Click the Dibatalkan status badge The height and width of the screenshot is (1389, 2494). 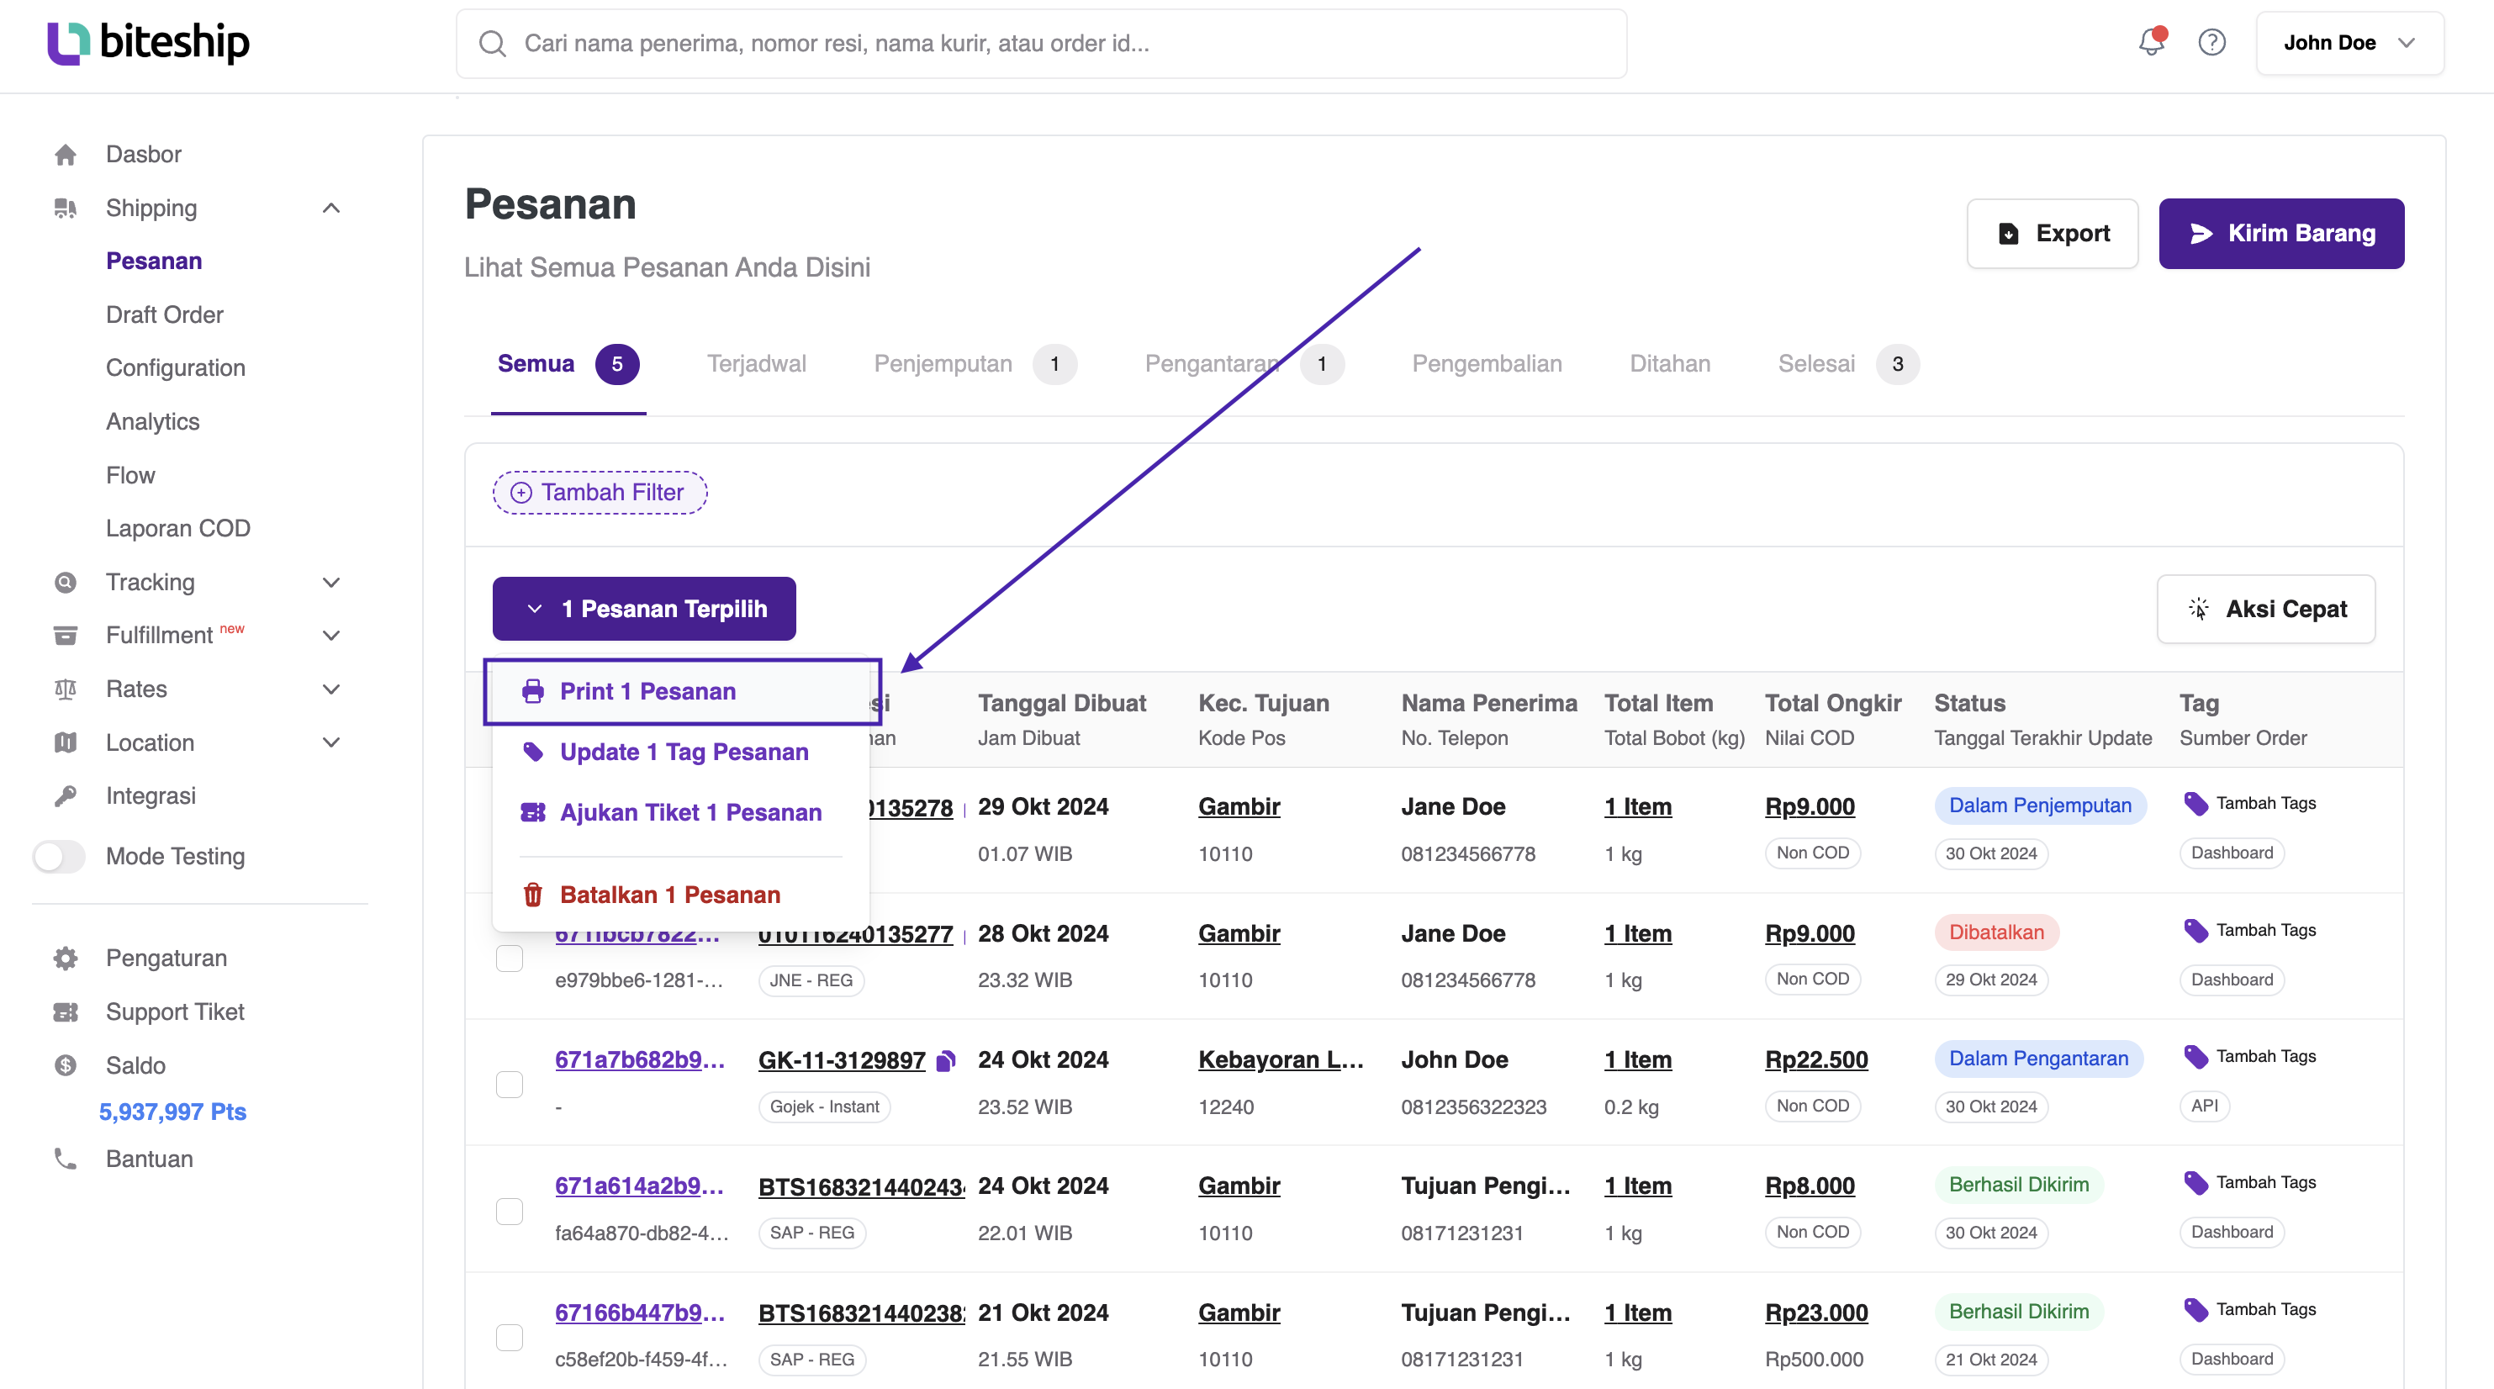[x=1996, y=932]
